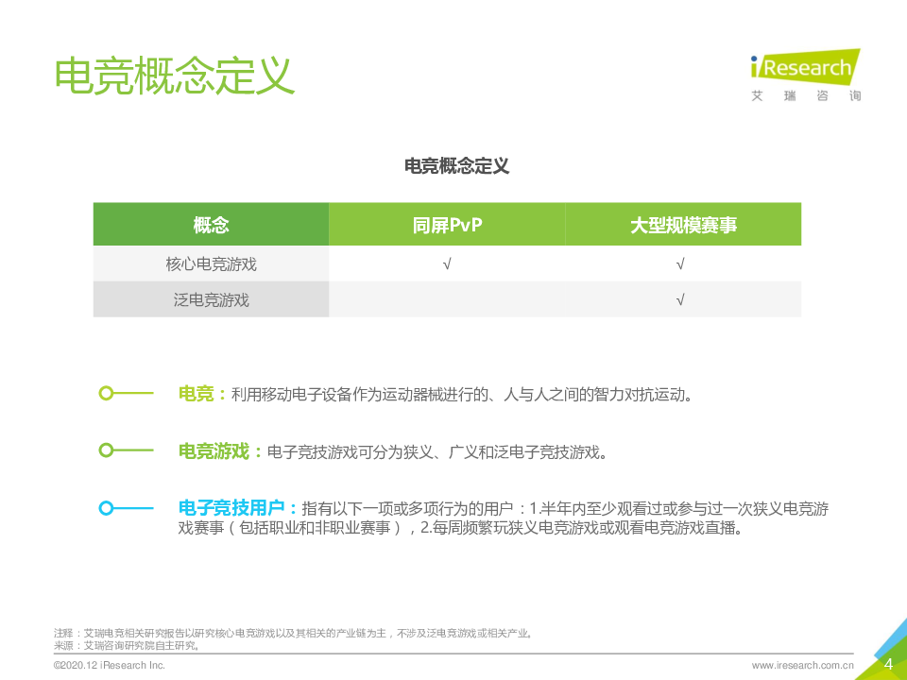Click the checkmark for 核心电竞游戏 under 大型规模赛事
The image size is (907, 680).
(681, 264)
